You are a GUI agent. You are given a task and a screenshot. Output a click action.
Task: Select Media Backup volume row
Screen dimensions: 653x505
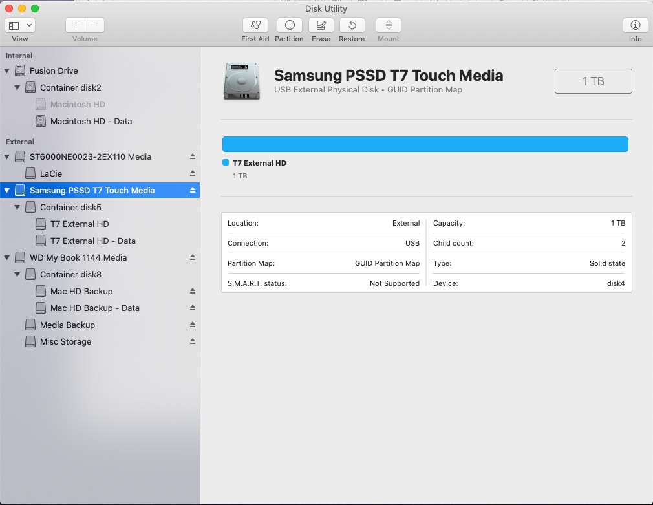[100, 325]
